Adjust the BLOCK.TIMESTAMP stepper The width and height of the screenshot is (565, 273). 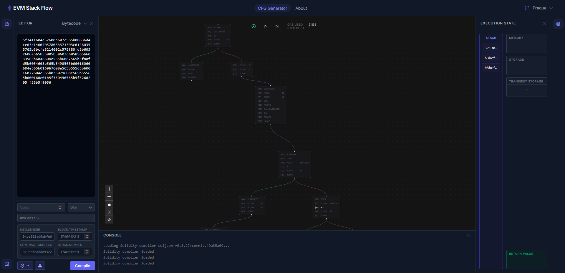(87, 236)
